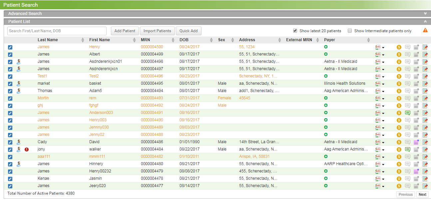The image size is (431, 200).
Task: Click the person icon next to market basket
Action: [19, 83]
